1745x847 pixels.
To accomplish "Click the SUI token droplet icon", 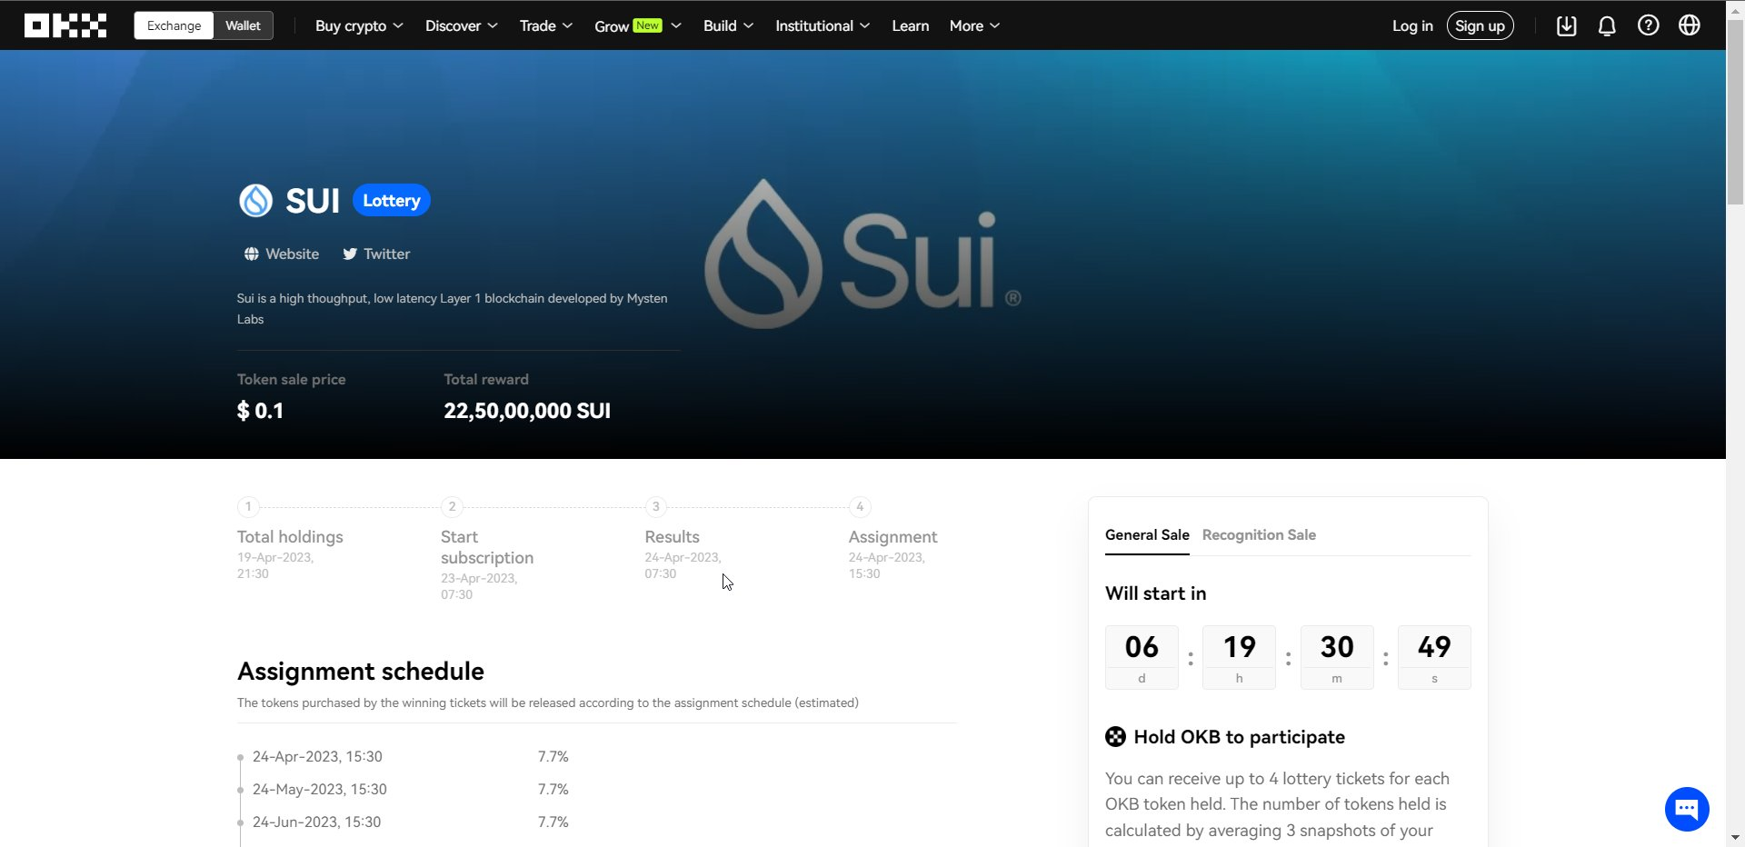I will pos(255,200).
